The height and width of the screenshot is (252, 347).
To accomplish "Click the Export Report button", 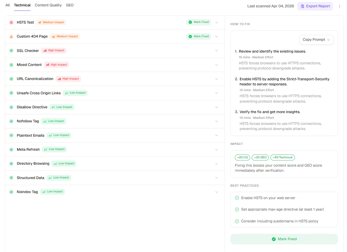I will tap(315, 6).
